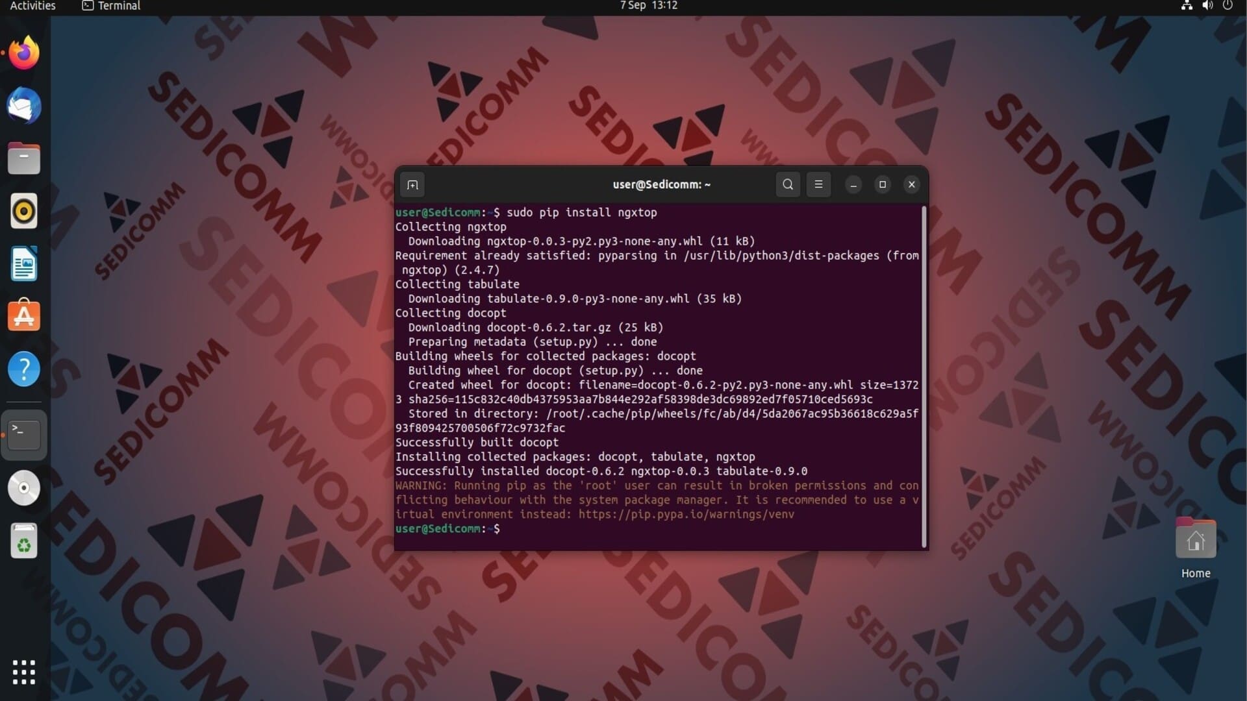
Task: Open the Trash in the dock
Action: click(24, 540)
